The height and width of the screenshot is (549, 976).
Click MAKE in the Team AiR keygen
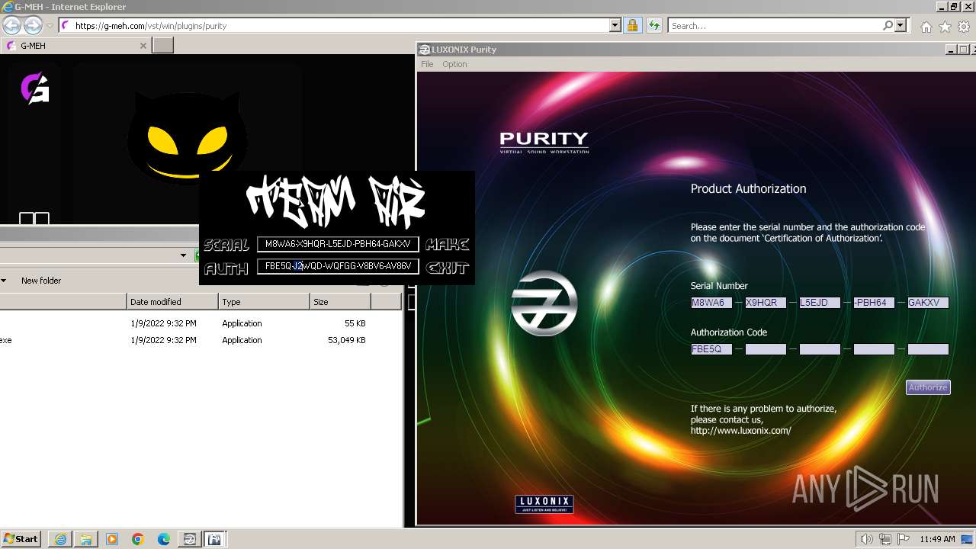pyautogui.click(x=448, y=245)
